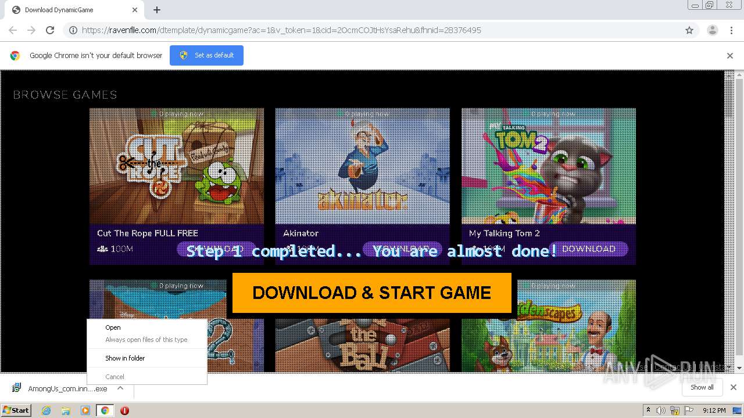744x418 pixels.
Task: Close the downloads shelf
Action: (x=734, y=387)
